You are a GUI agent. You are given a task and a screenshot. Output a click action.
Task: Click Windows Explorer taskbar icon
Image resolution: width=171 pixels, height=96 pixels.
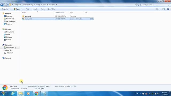click(21, 94)
